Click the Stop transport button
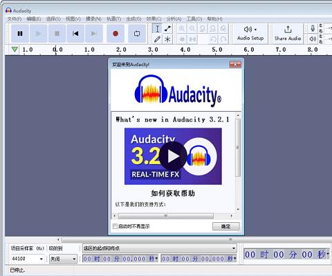Viewport: 332px width, 276px height. [57, 34]
